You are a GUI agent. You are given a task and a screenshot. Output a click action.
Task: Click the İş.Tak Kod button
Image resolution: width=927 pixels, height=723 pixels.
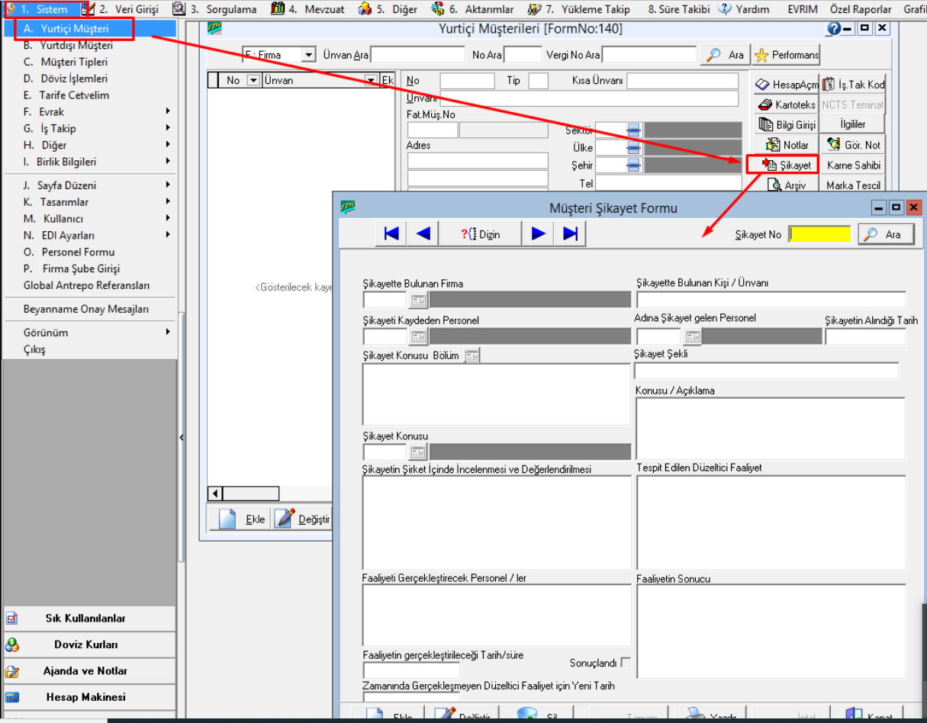(853, 85)
